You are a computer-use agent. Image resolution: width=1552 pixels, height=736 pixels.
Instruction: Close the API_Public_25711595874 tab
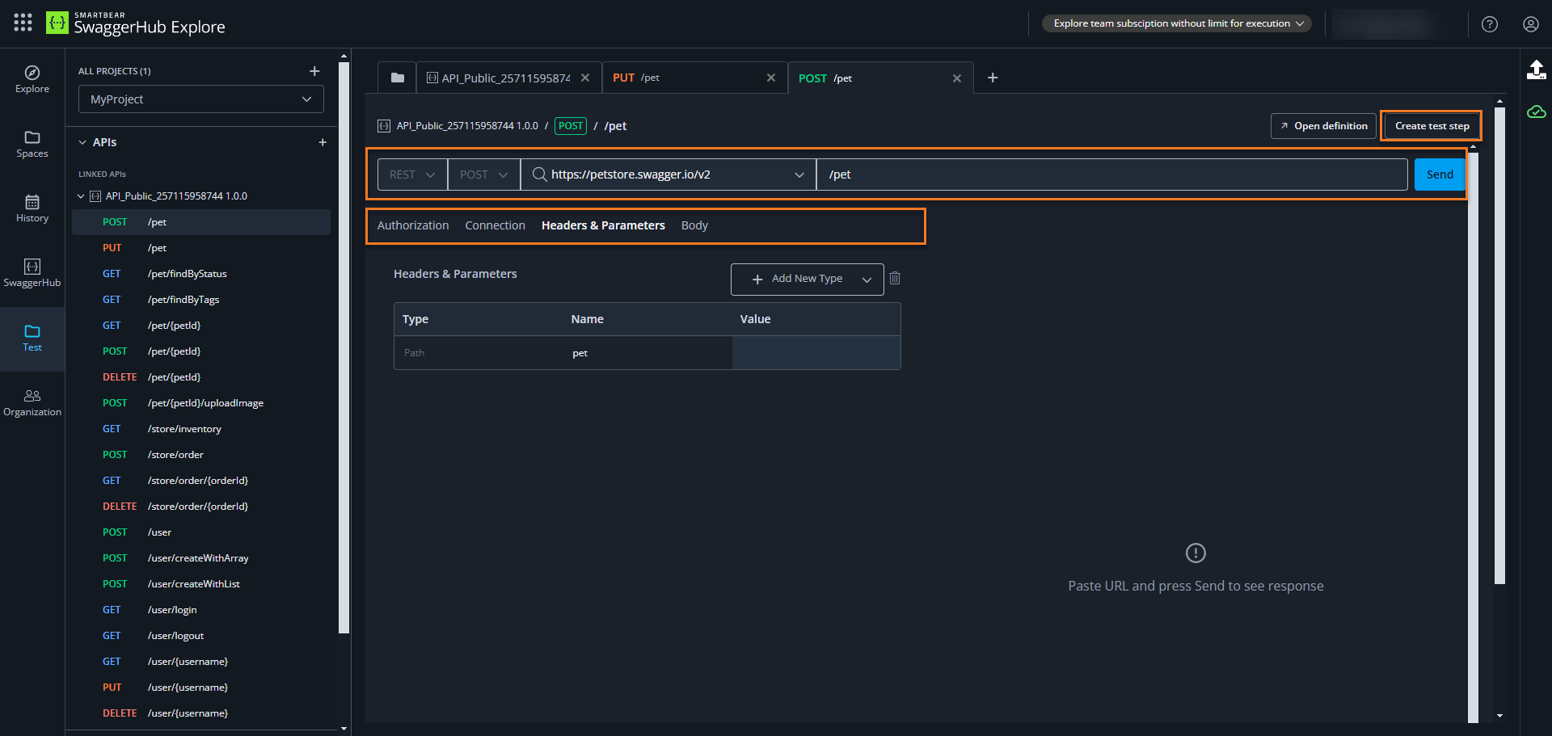pyautogui.click(x=585, y=78)
